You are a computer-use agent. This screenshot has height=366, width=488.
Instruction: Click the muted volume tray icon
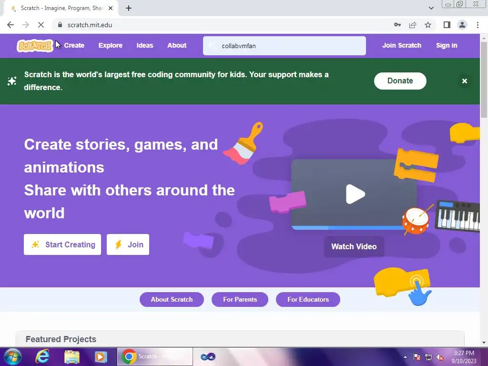coord(440,357)
